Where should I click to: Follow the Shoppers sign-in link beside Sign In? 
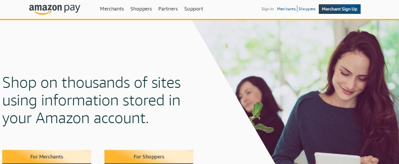coord(307,9)
